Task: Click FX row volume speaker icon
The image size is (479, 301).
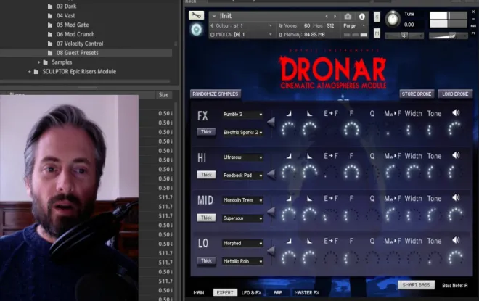Action: click(x=456, y=113)
